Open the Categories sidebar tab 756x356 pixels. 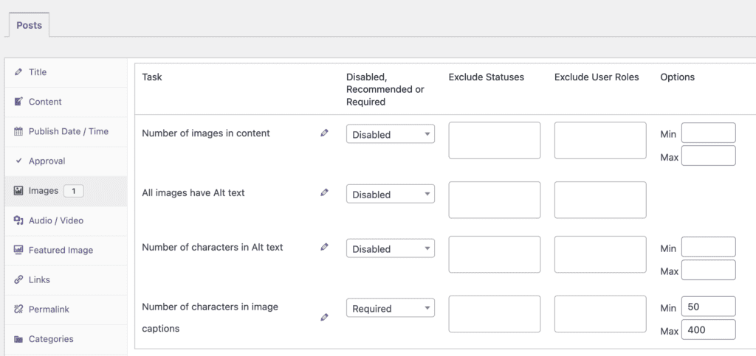click(51, 339)
